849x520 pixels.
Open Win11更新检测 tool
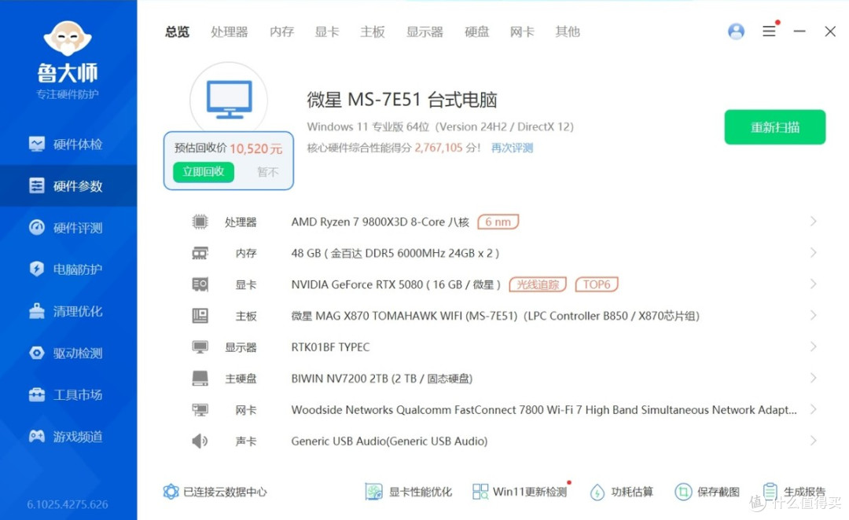point(520,491)
